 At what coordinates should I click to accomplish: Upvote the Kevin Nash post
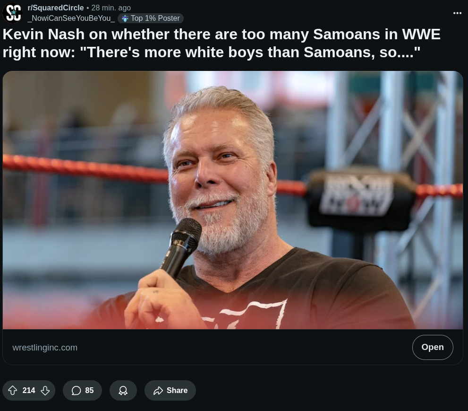pyautogui.click(x=13, y=391)
